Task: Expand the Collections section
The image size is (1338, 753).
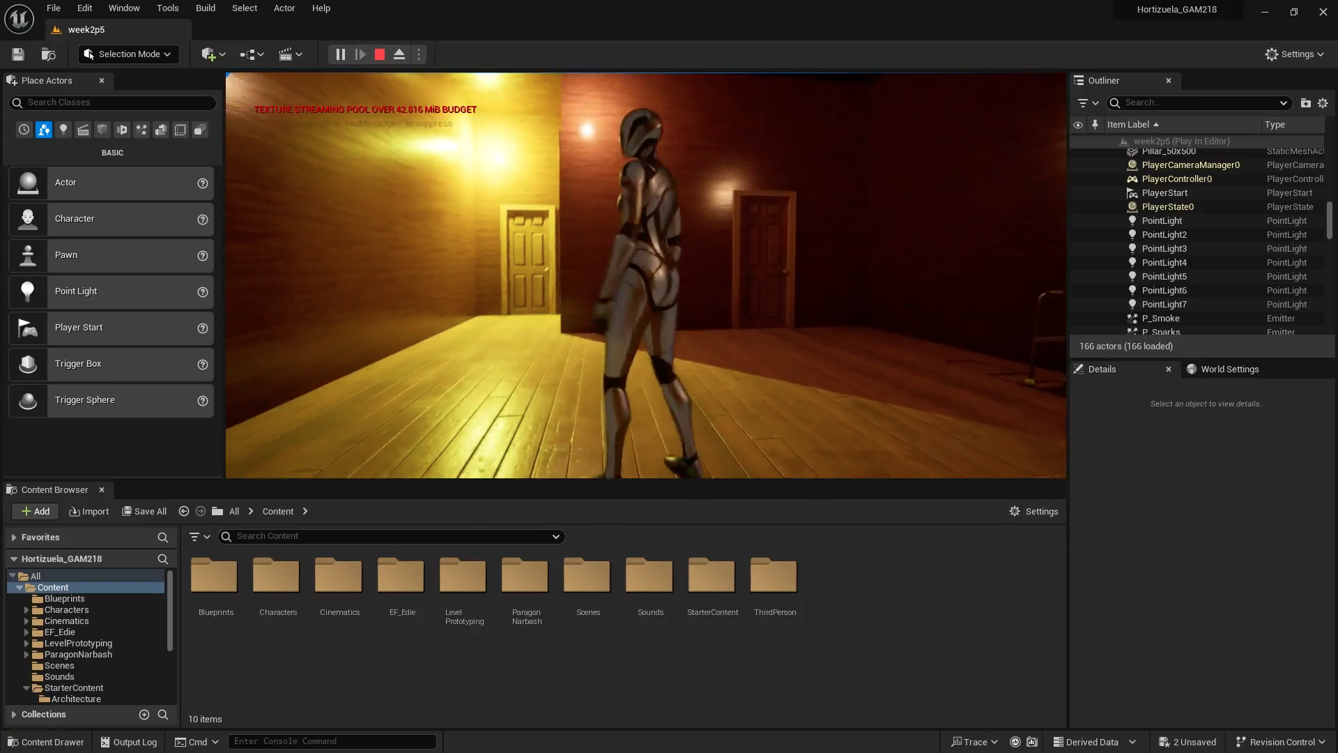Action: 14,715
